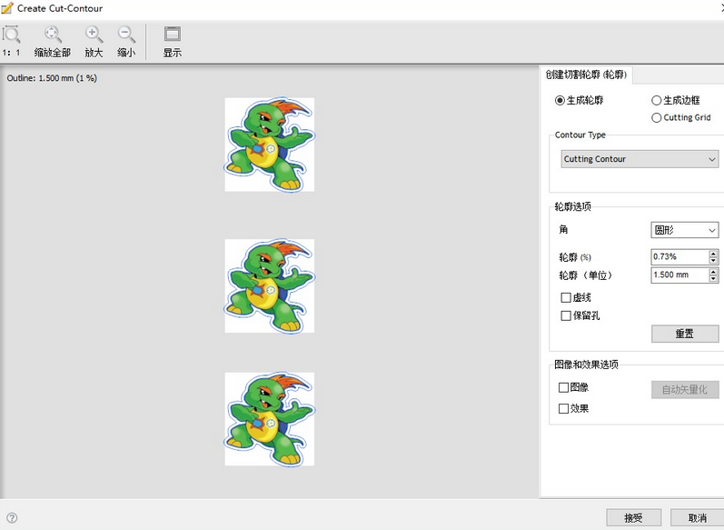Click the 1:1 zoom icon
The image size is (724, 530).
point(12,35)
